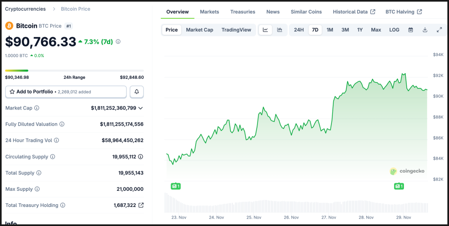Go to Cryptocurrencies breadcrumb link
Screen dimensions: 449x226
tap(25, 9)
